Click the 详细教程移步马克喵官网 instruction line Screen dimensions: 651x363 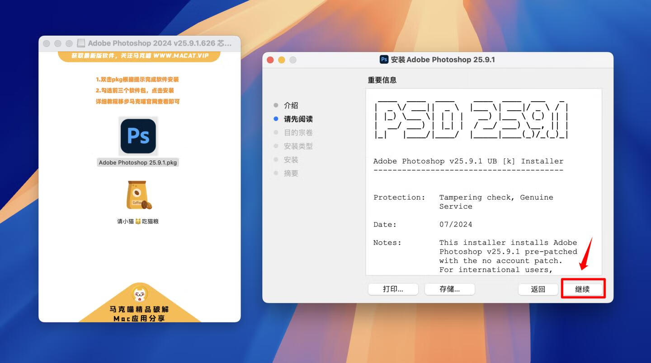(138, 102)
